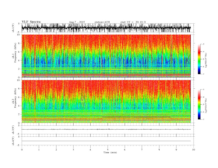Click the ch.1 frequency tick "4"
This screenshot has height=168, width=218.
(x=19, y=60)
